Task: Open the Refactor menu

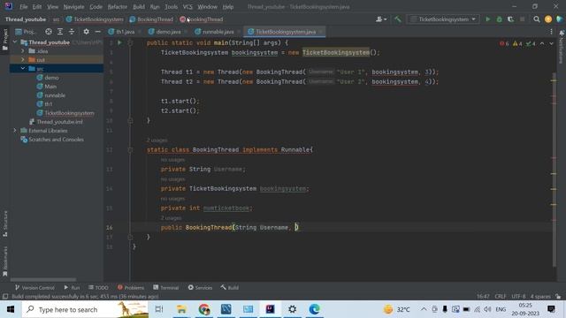Action: (118, 7)
